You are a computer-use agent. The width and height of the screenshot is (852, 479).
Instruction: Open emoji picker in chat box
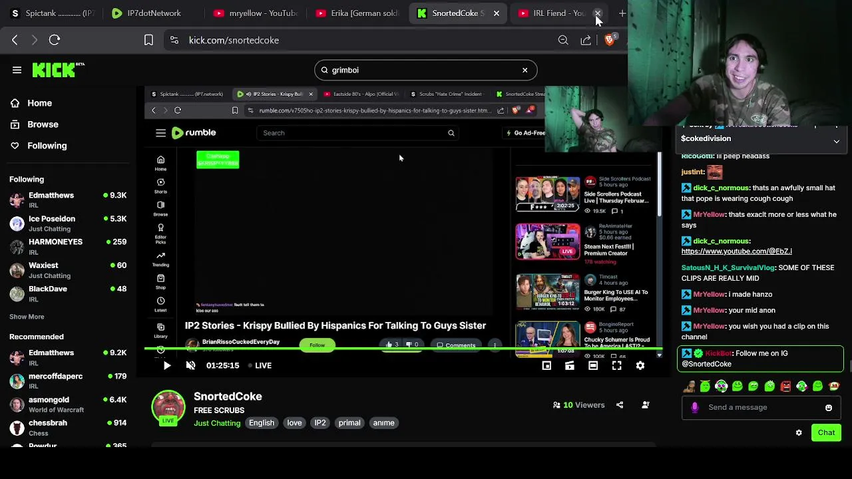pos(829,407)
